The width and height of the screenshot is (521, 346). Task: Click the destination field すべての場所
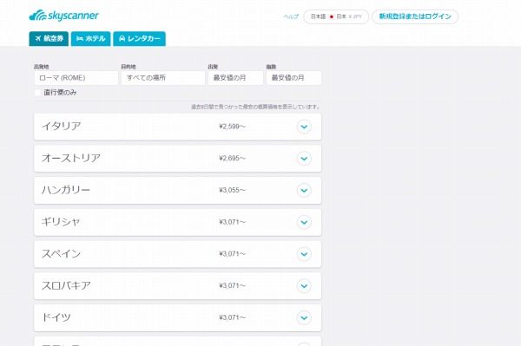[x=163, y=78]
